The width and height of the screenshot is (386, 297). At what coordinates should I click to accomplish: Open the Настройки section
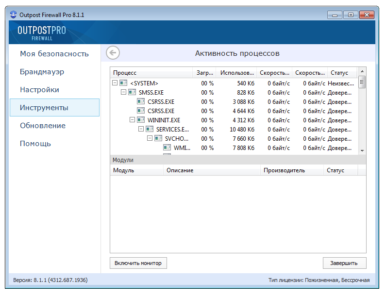click(x=39, y=90)
